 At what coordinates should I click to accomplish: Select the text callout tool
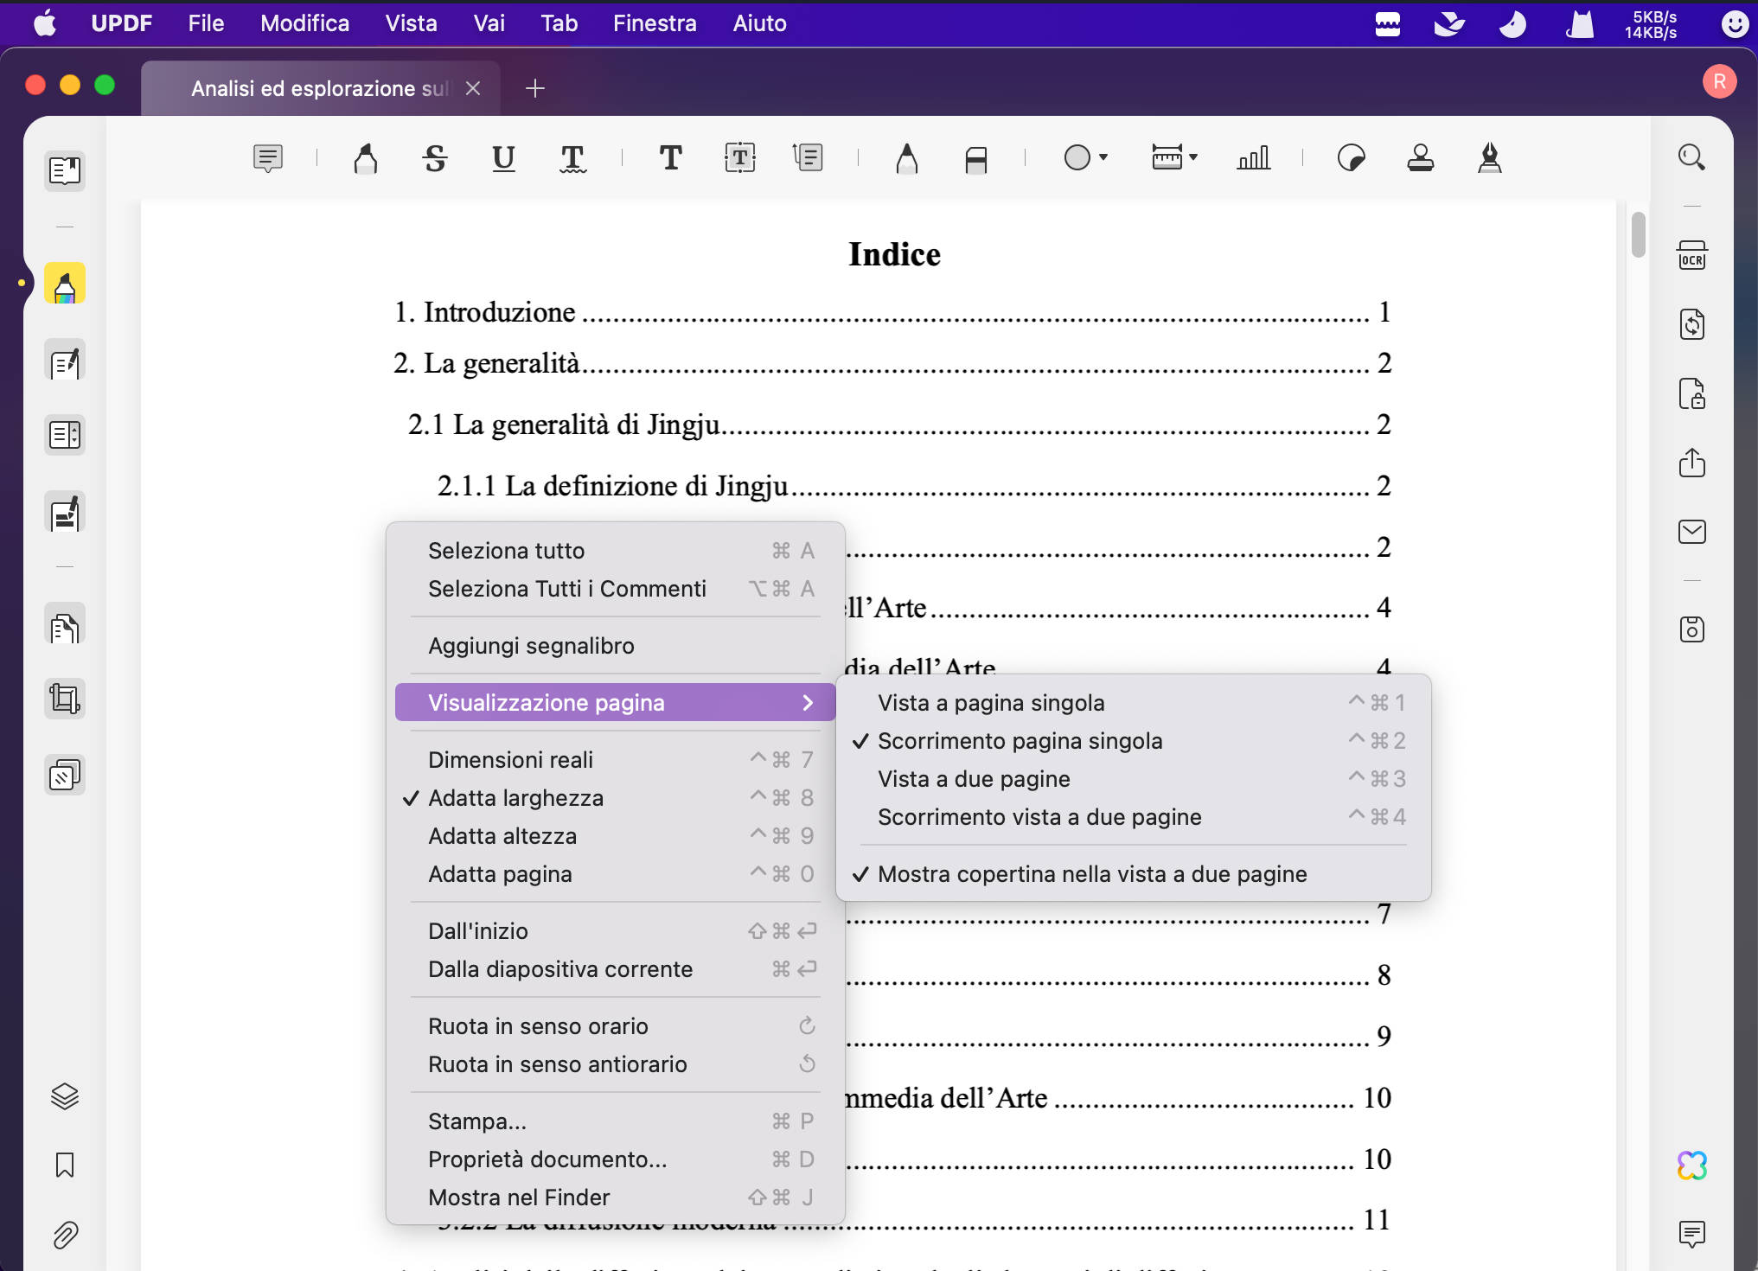tap(808, 158)
